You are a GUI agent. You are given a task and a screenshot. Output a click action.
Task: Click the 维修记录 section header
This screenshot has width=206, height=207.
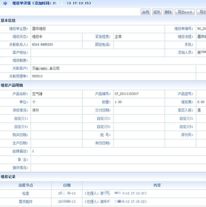(8, 177)
